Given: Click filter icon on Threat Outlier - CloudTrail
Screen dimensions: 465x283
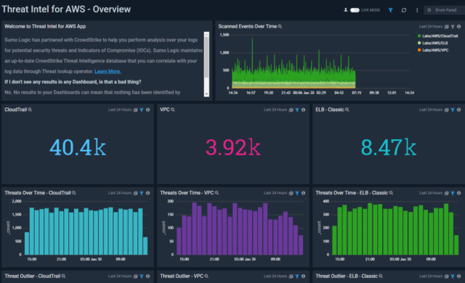Looking at the screenshot, I should pyautogui.click(x=142, y=276).
